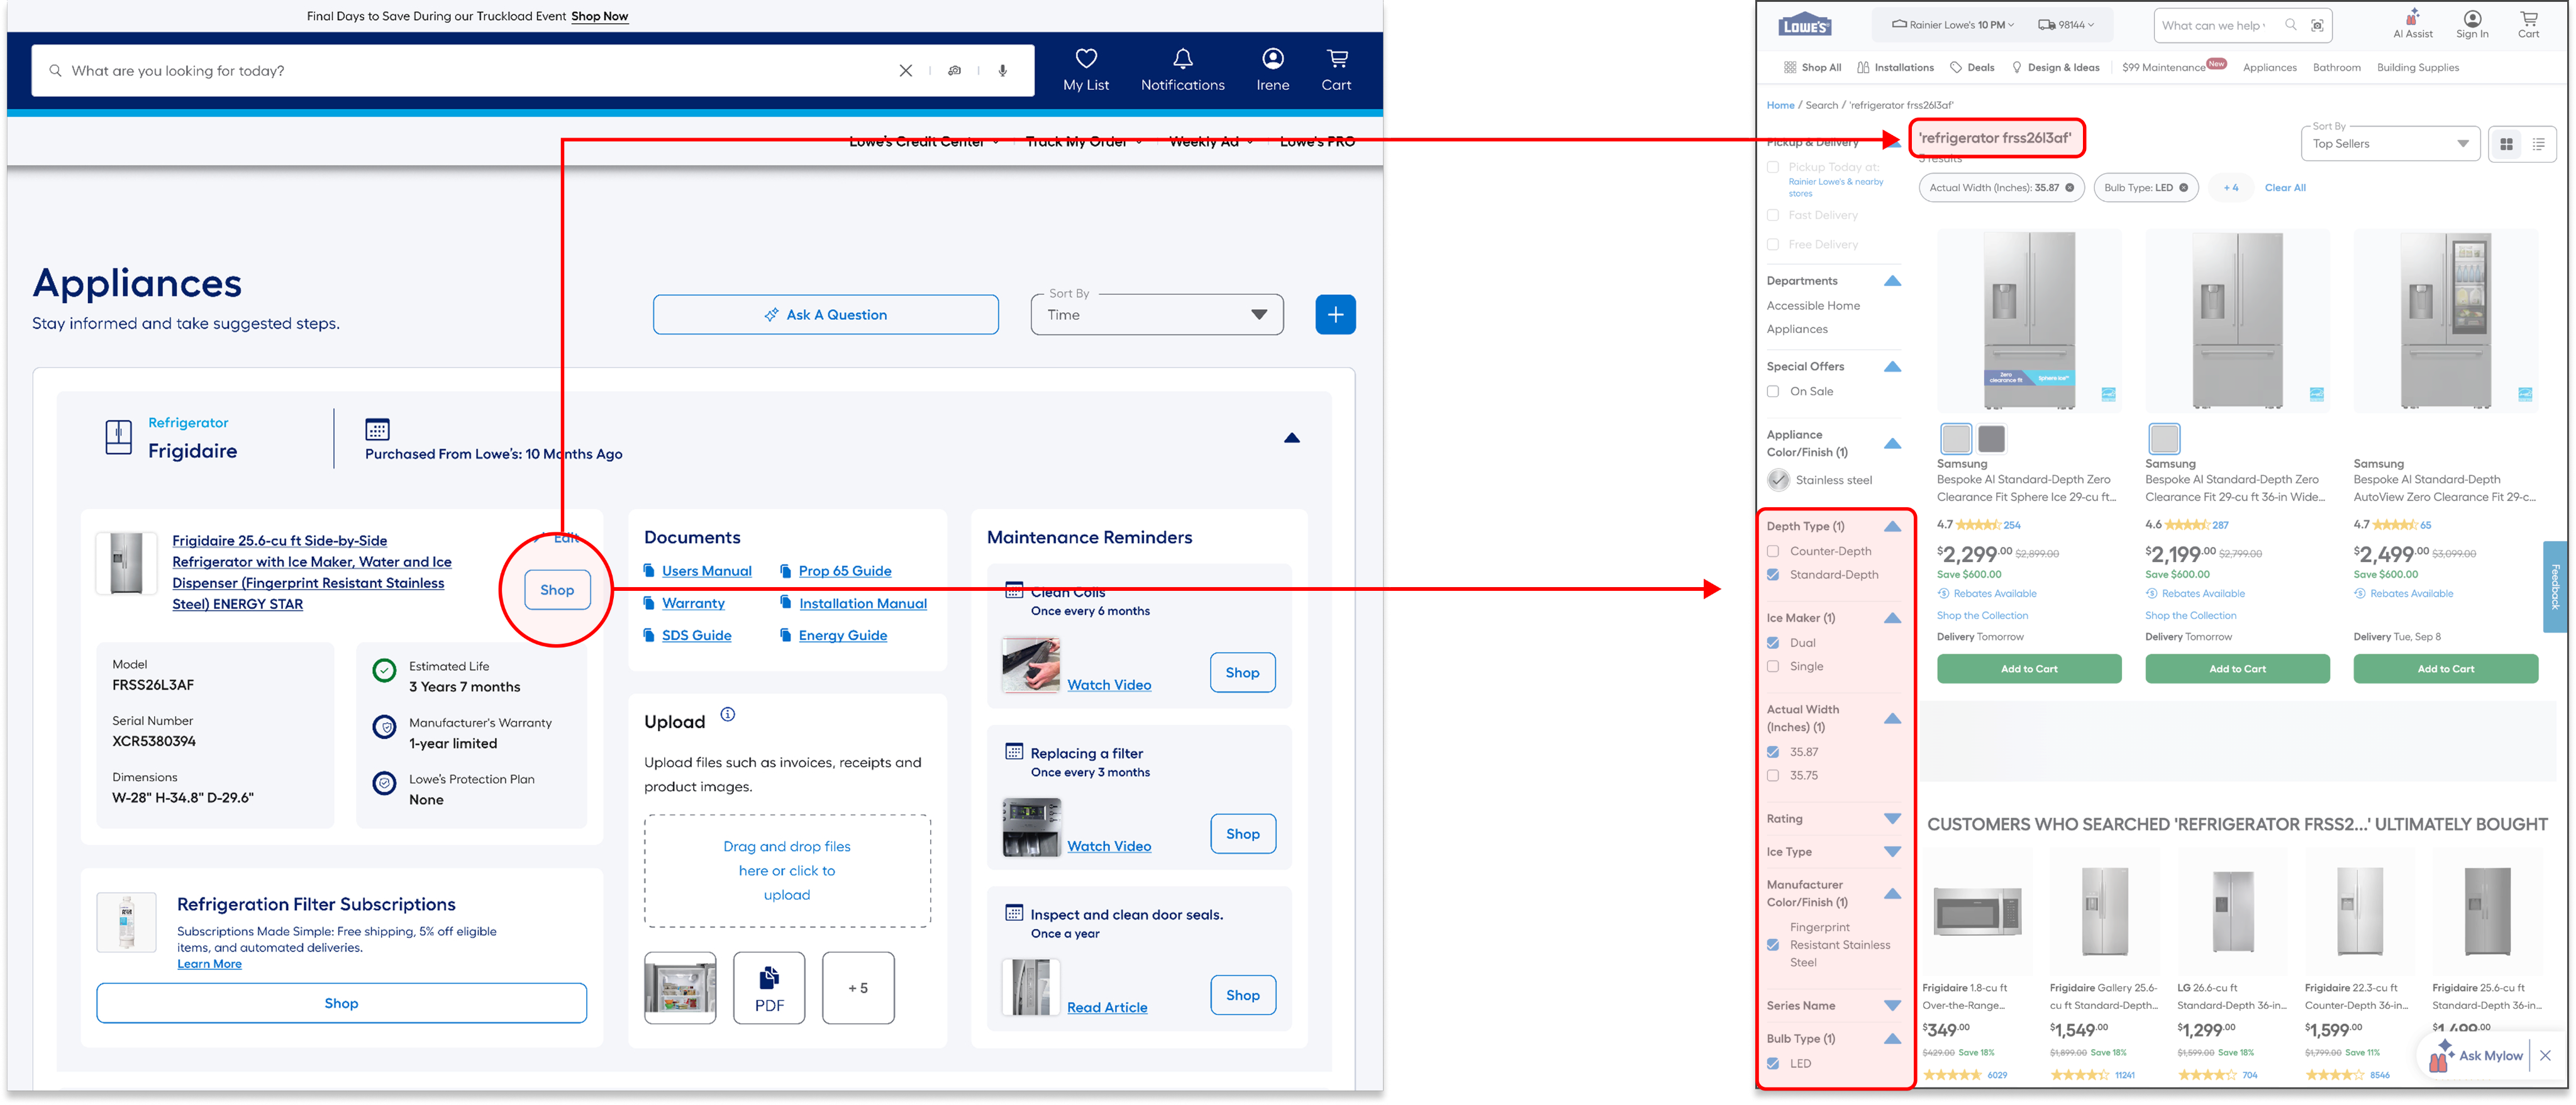Click Clear All filters link
Viewport: 2576px width, 1105px height.
(x=2285, y=188)
